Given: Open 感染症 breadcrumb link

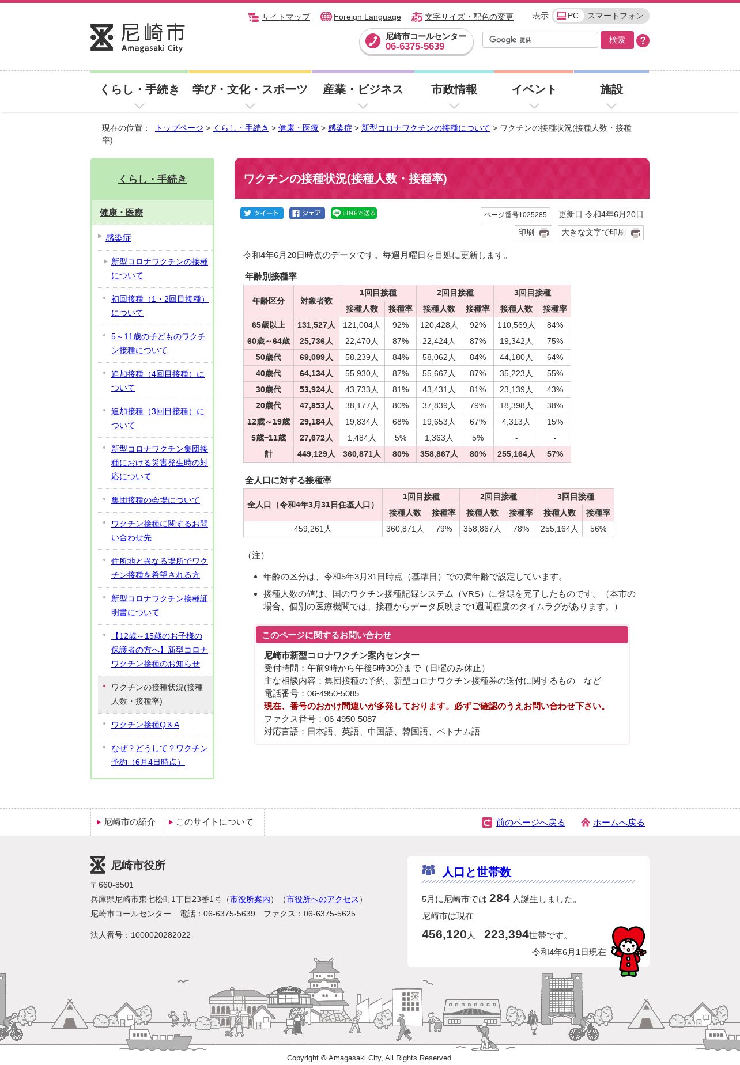Looking at the screenshot, I should click(x=339, y=128).
